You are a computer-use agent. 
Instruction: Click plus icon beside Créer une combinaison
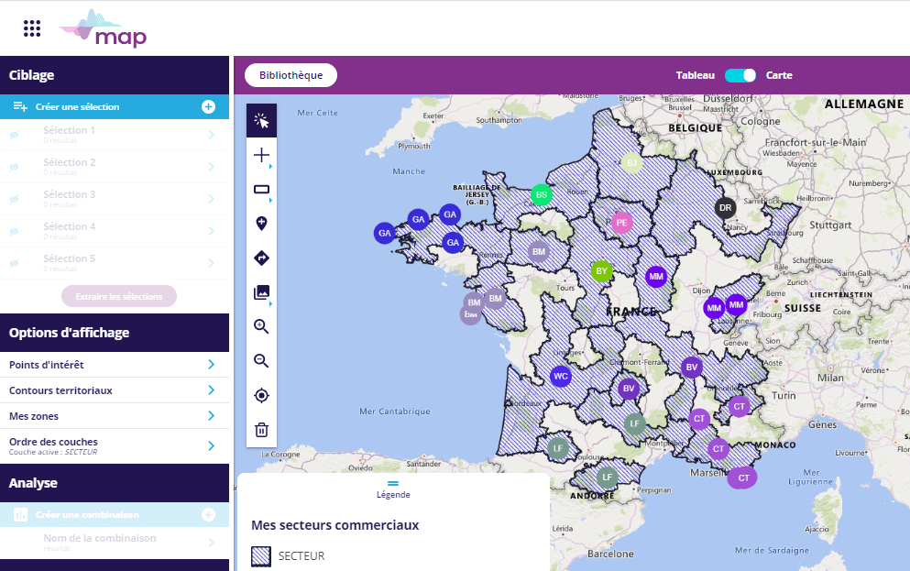(x=208, y=515)
